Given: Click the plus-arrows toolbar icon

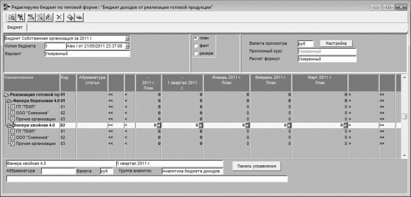Looking at the screenshot, I should point(70,18).
